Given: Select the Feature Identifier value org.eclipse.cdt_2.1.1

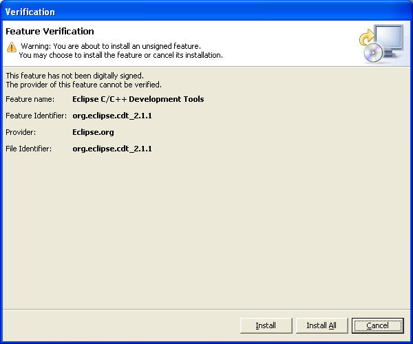Looking at the screenshot, I should coord(112,116).
